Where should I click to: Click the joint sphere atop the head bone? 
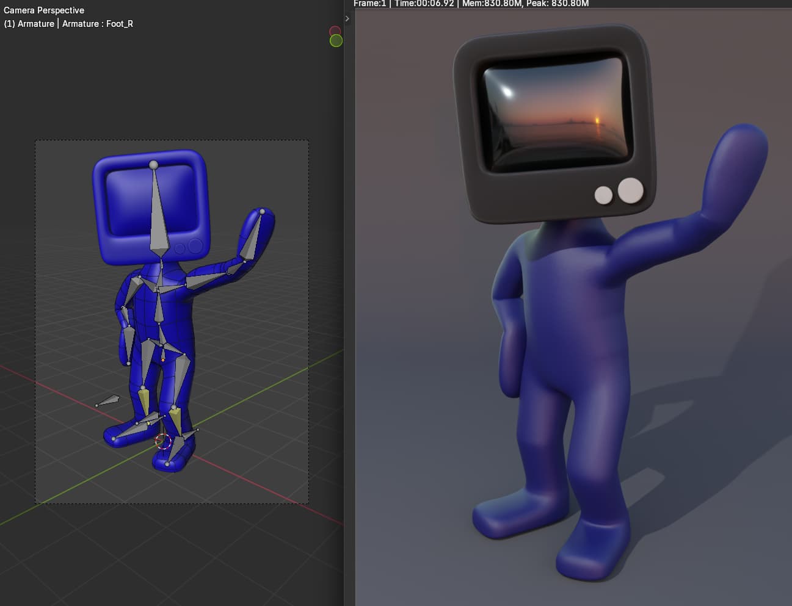click(153, 165)
